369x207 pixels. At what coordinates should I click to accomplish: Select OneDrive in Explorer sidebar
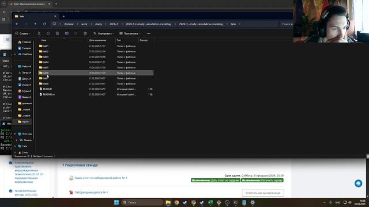pyautogui.click(x=25, y=54)
